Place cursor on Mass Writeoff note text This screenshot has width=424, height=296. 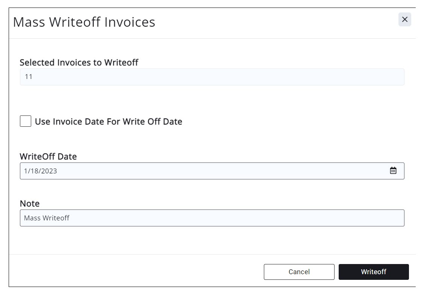[47, 218]
